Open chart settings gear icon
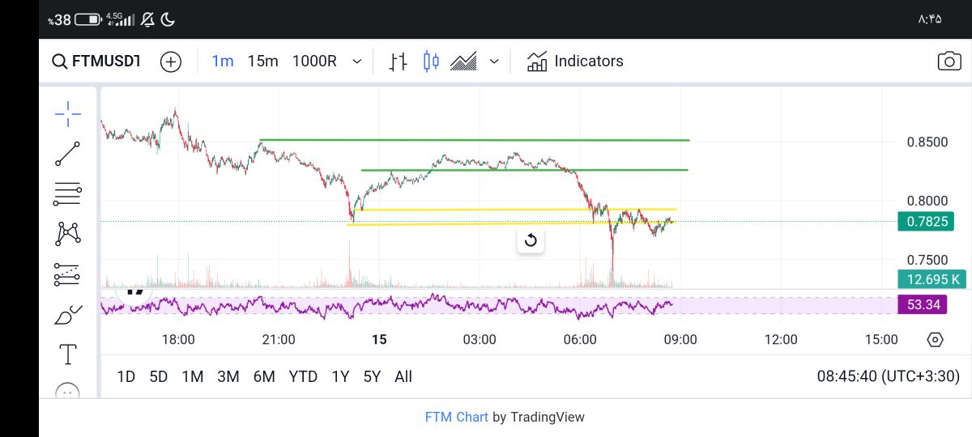The width and height of the screenshot is (972, 437). (935, 340)
